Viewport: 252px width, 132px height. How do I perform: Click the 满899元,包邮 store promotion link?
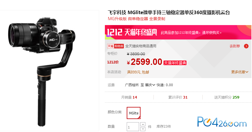point(138,72)
